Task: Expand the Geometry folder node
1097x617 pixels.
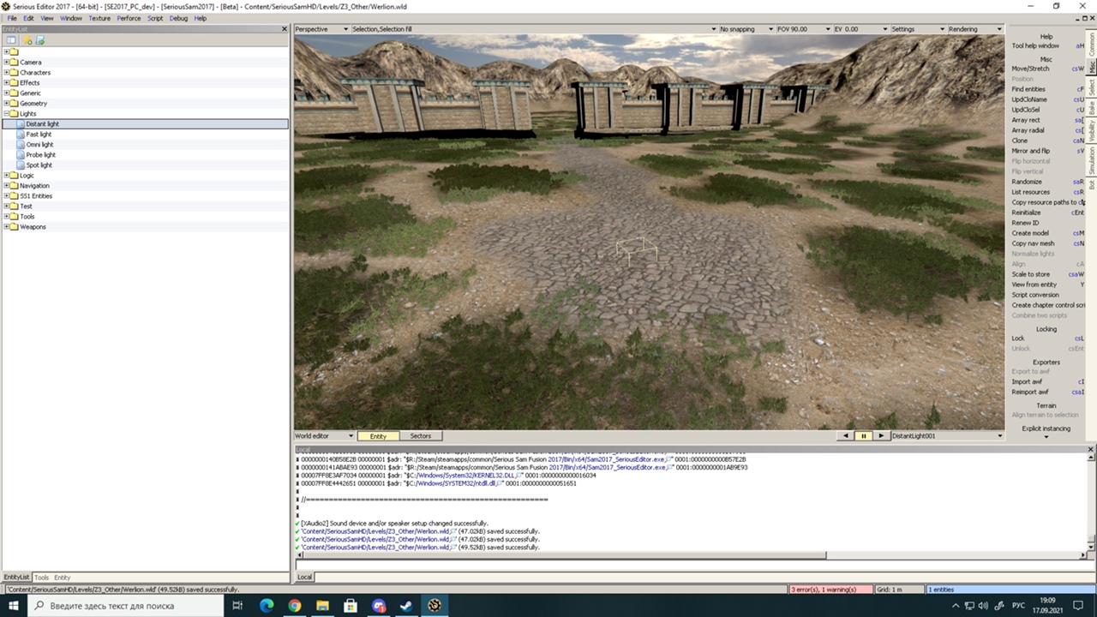Action: point(6,104)
